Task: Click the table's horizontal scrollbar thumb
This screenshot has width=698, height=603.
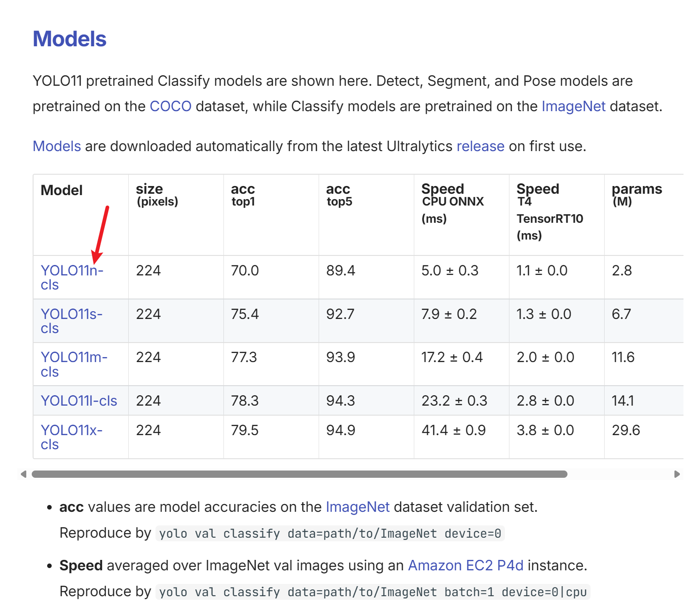Action: tap(299, 474)
